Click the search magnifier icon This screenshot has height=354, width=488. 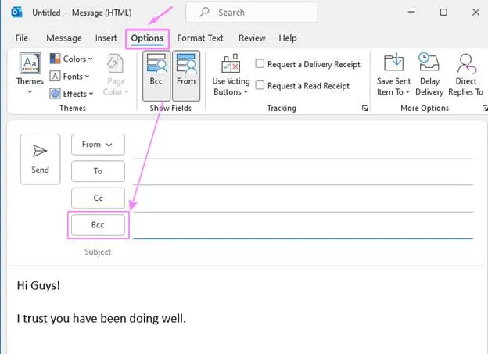(204, 13)
